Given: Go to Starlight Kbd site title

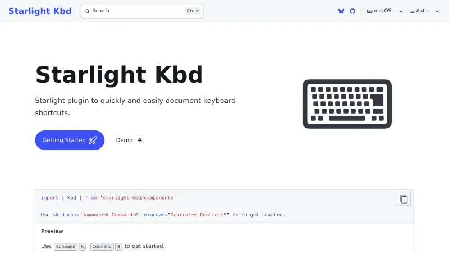Looking at the screenshot, I should coord(40,11).
